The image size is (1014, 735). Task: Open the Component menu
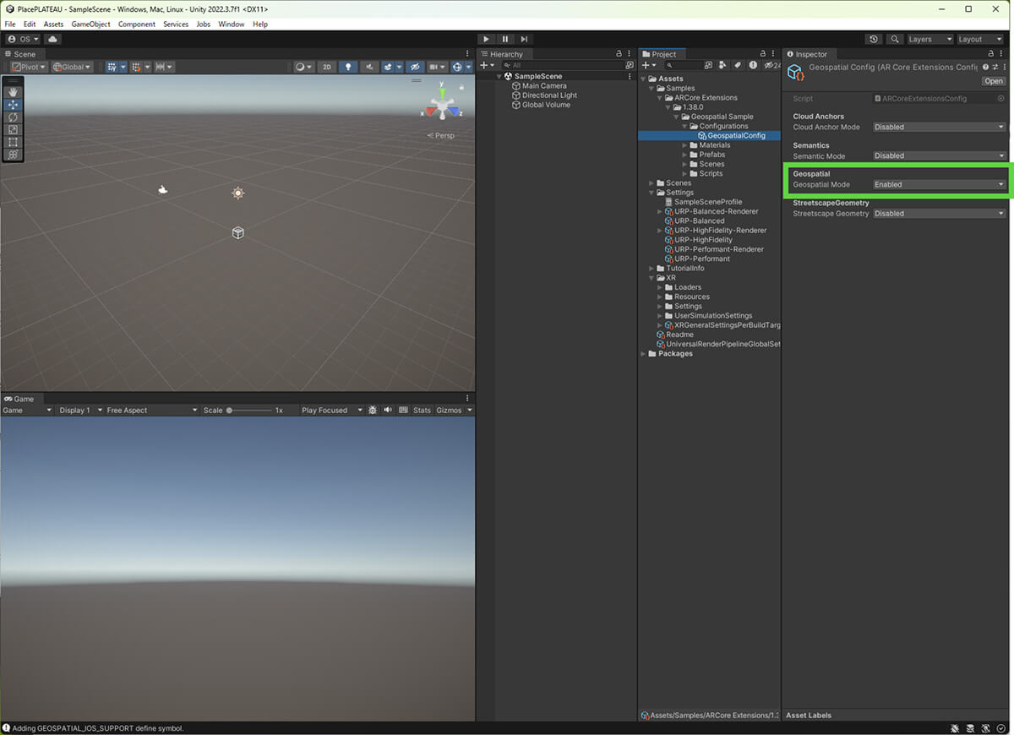136,24
